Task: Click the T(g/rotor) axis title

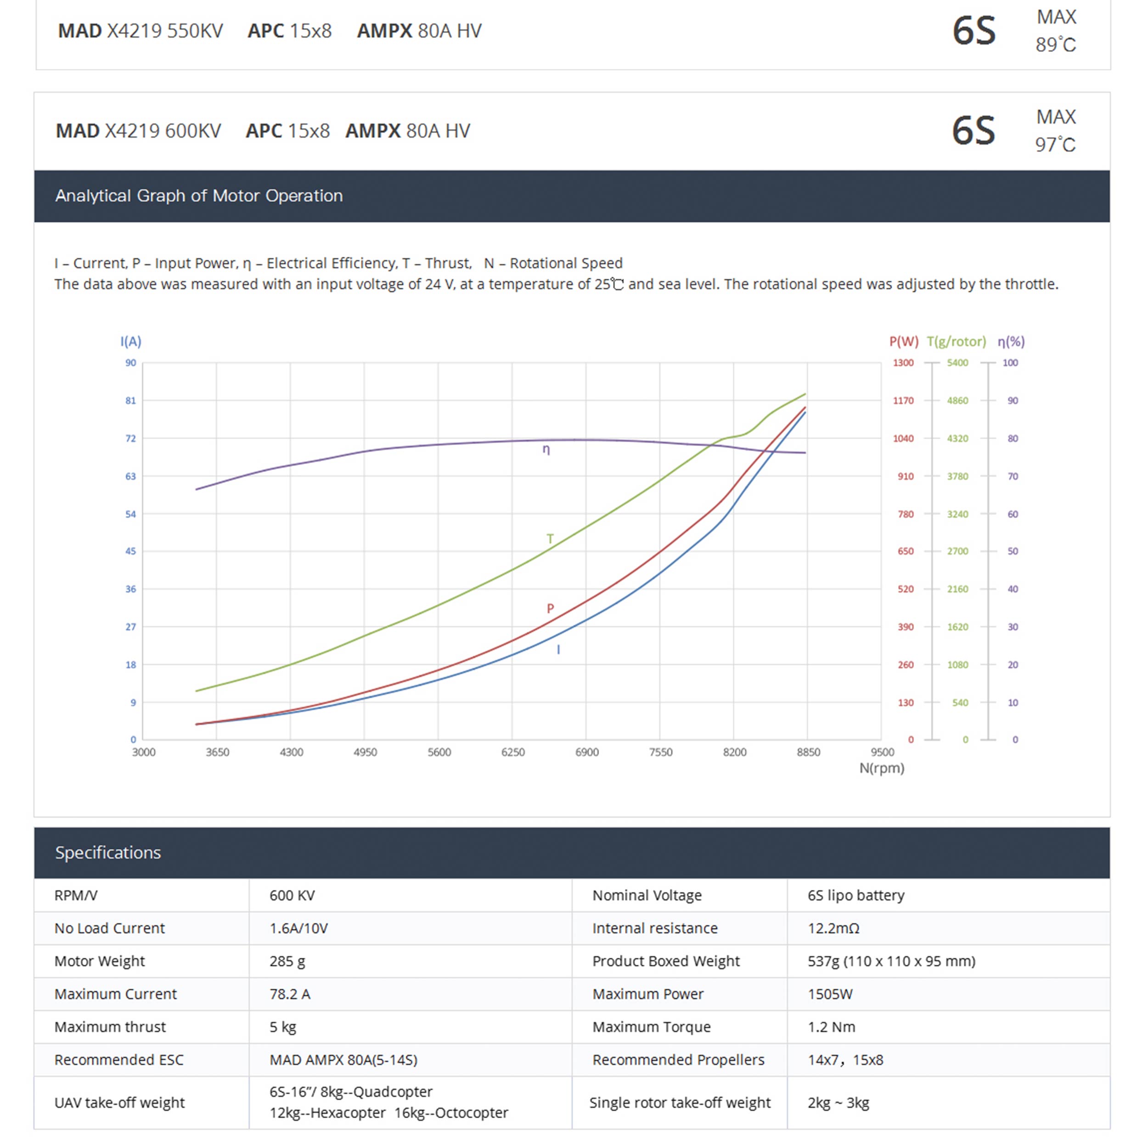Action: tap(956, 341)
